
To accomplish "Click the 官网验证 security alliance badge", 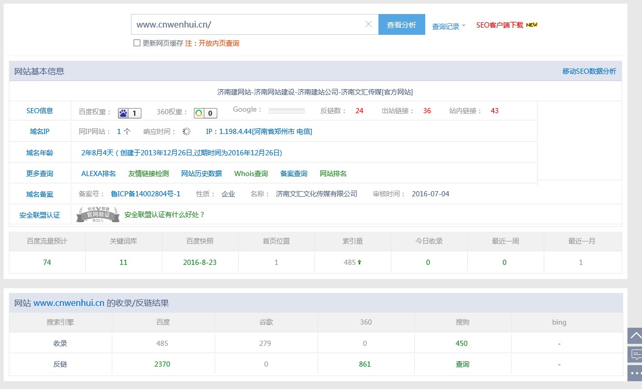I will point(98,214).
